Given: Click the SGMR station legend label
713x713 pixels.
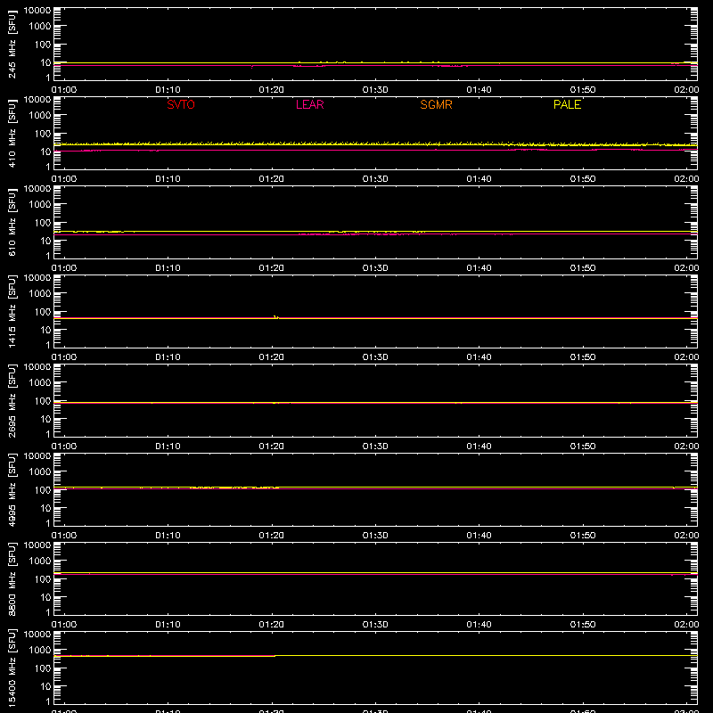Looking at the screenshot, I should (x=436, y=104).
